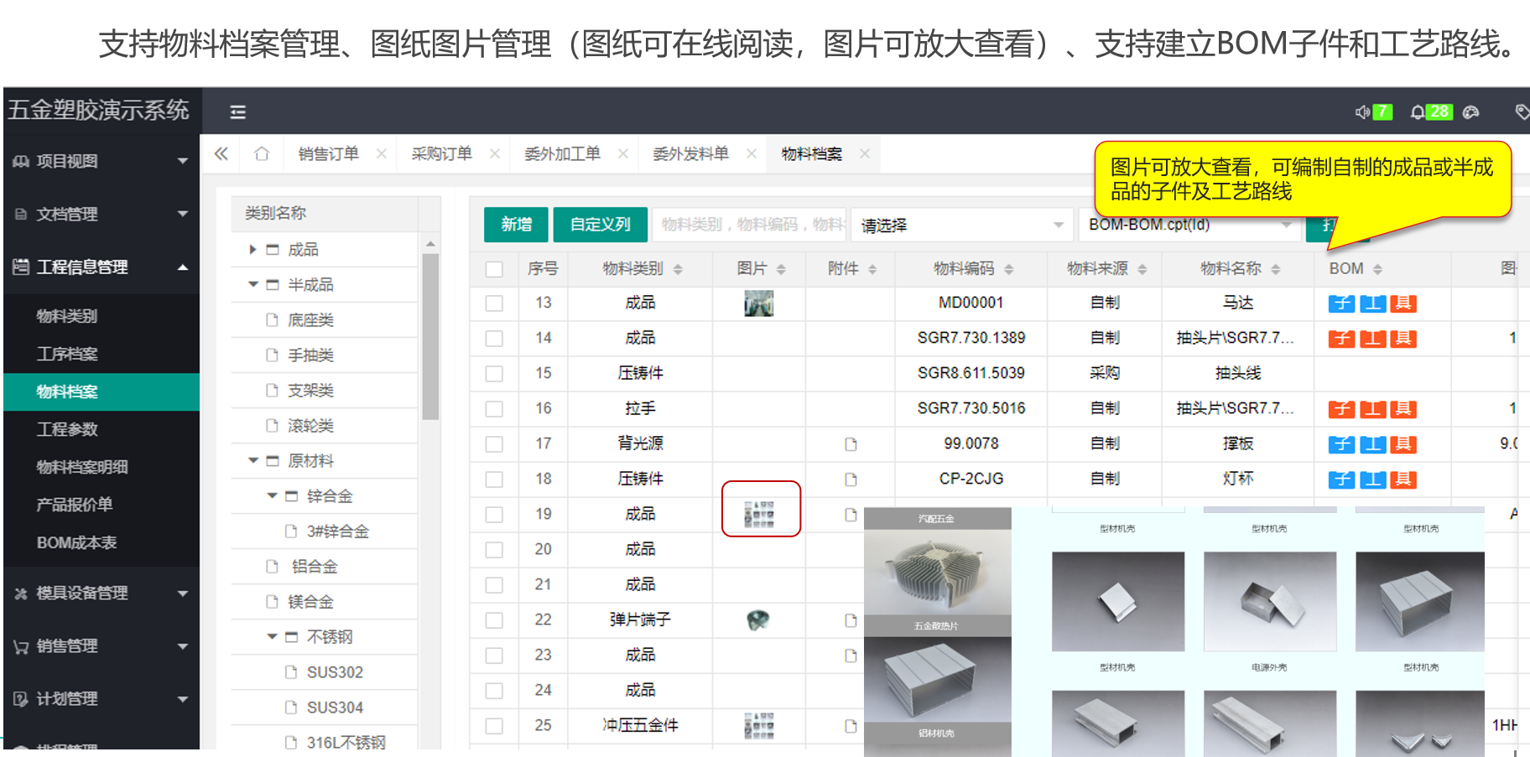Close the 委外加工单 tab
Image resolution: width=1530 pixels, height=757 pixels.
click(x=623, y=153)
